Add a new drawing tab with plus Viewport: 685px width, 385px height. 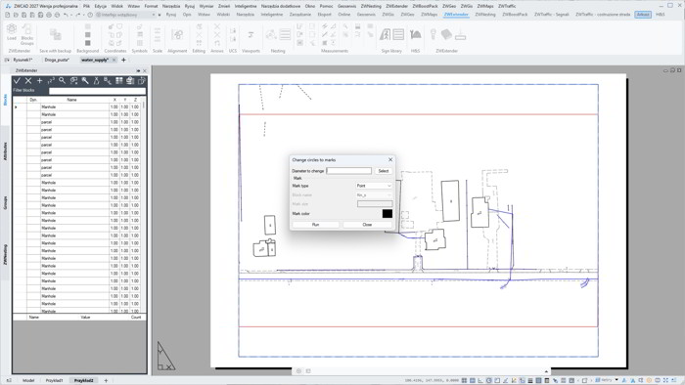pos(123,61)
